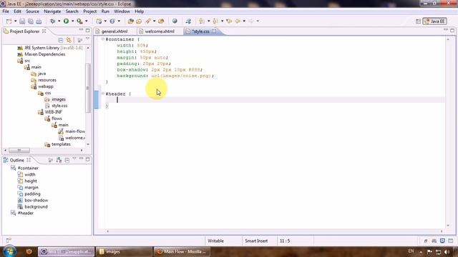Viewport: 458px width, 257px height.
Task: Open the File menu
Action: (x=6, y=11)
